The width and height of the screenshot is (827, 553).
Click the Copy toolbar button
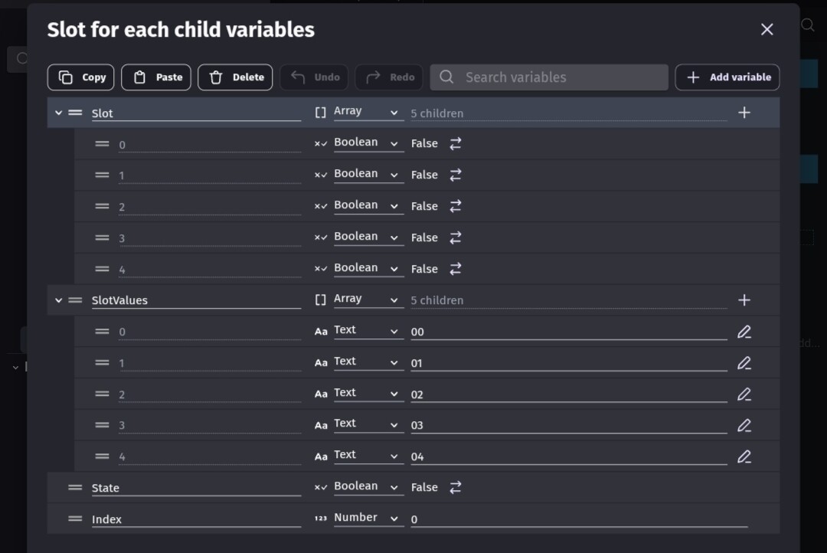(81, 77)
